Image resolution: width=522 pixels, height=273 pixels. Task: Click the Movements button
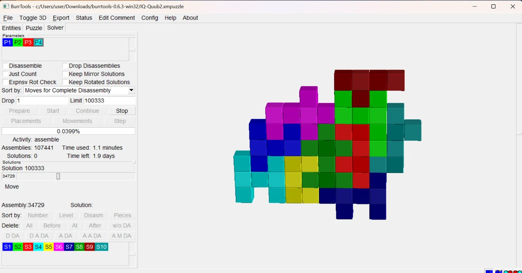(x=77, y=121)
